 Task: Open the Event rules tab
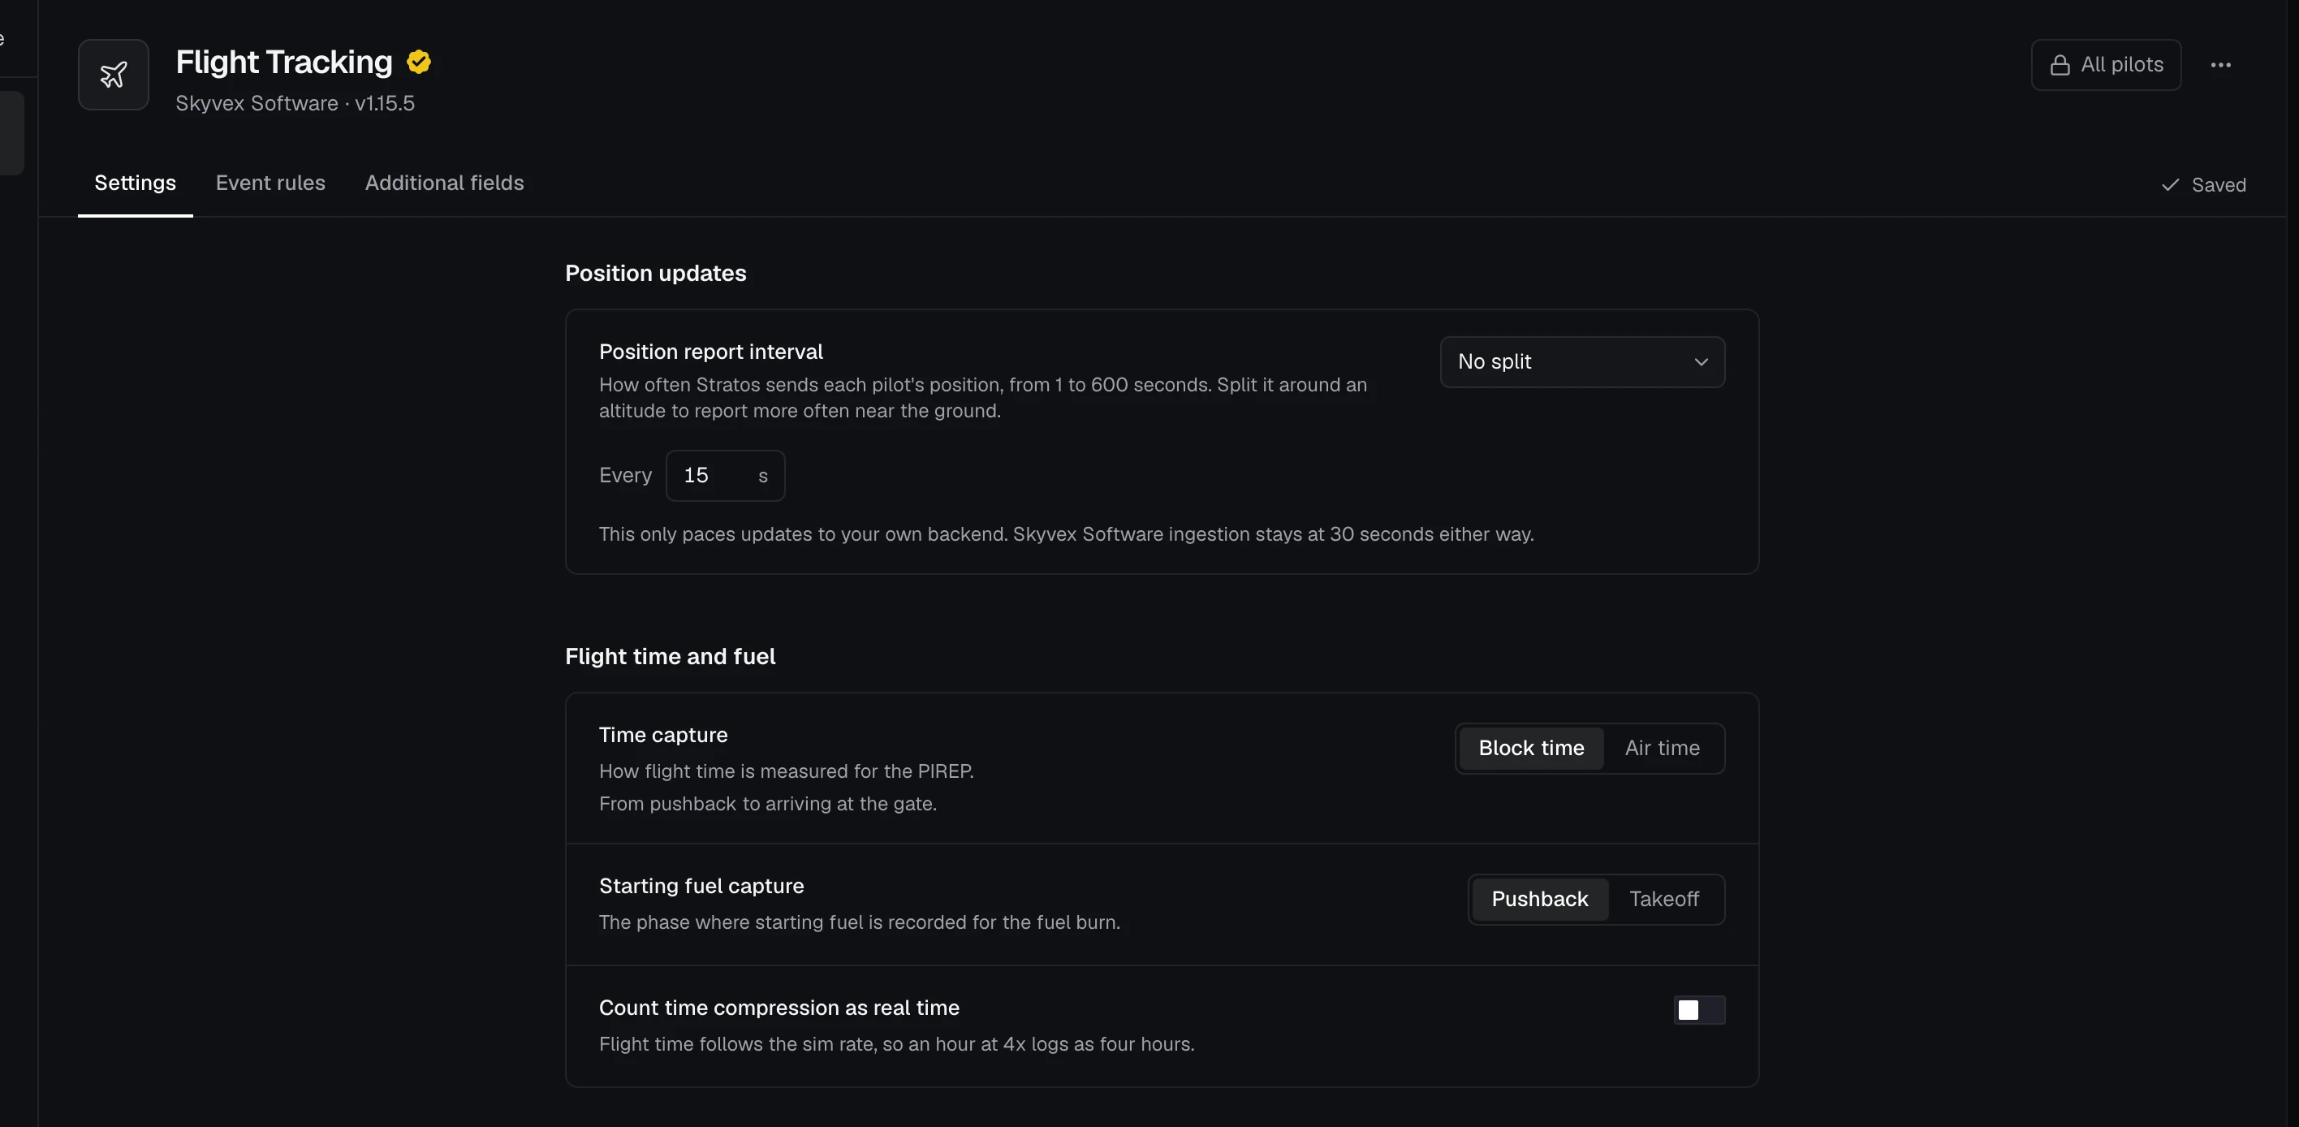coord(270,183)
